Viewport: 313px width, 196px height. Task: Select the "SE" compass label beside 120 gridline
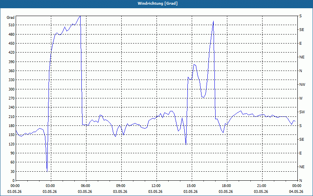pos(302,140)
